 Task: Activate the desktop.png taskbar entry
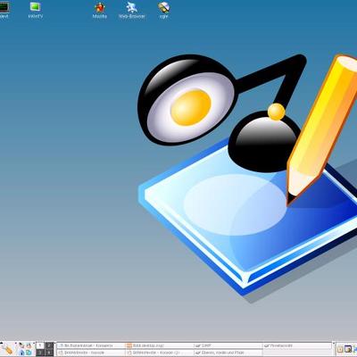(x=160, y=345)
